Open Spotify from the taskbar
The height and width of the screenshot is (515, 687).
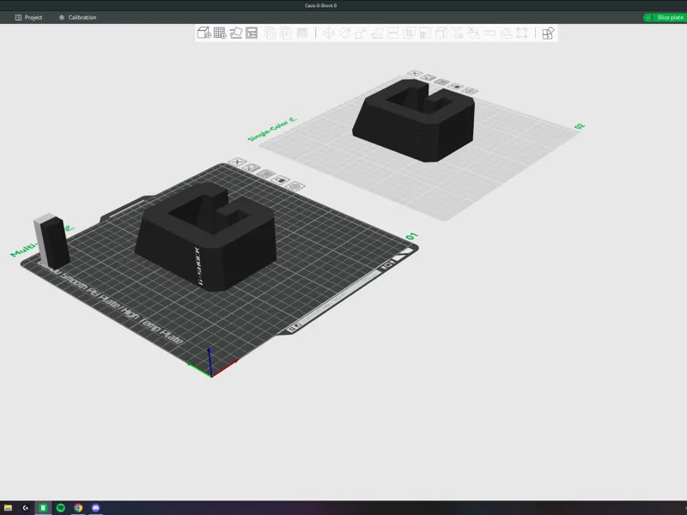pyautogui.click(x=60, y=508)
